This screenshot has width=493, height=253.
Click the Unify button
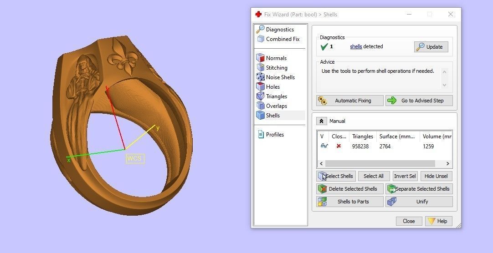(x=419, y=202)
